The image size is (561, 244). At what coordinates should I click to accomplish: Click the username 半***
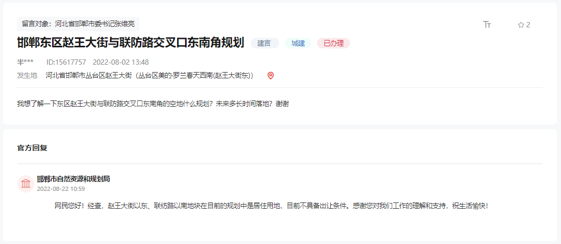tap(25, 62)
